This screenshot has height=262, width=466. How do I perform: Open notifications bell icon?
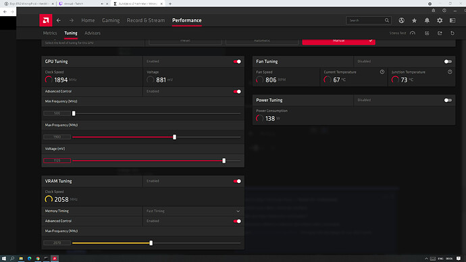(427, 20)
